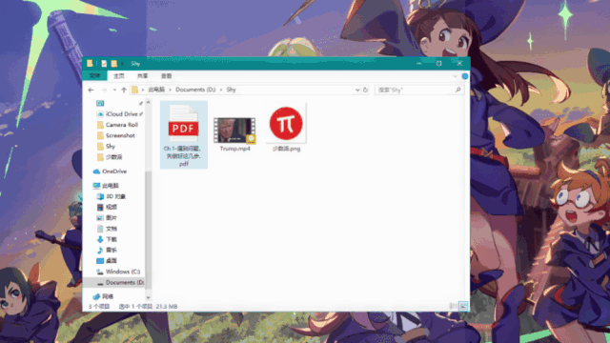Open 下载 folder in sidebar
Image resolution: width=610 pixels, height=343 pixels.
pyautogui.click(x=112, y=239)
